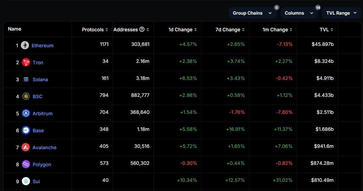Image resolution: width=363 pixels, height=191 pixels.
Task: Click the red Tron logo icon
Action: pos(26,62)
